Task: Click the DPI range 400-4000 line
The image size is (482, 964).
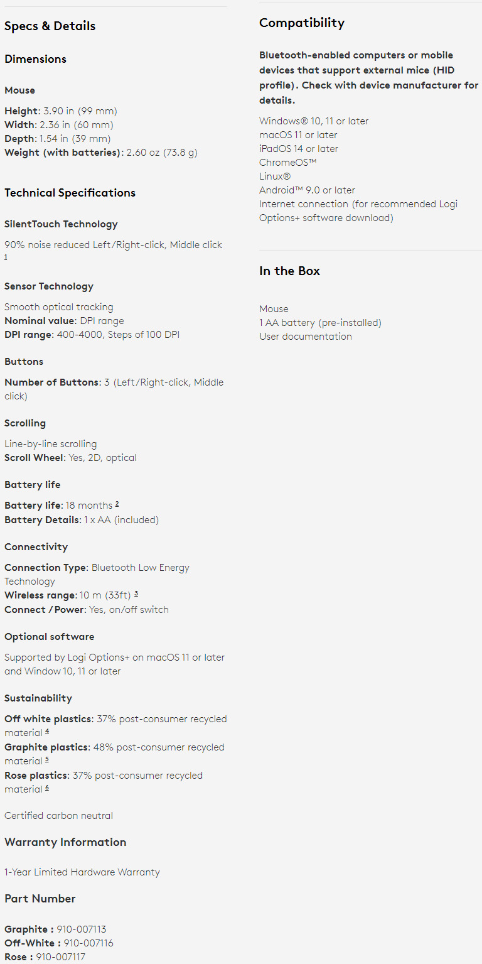Action: [x=92, y=335]
